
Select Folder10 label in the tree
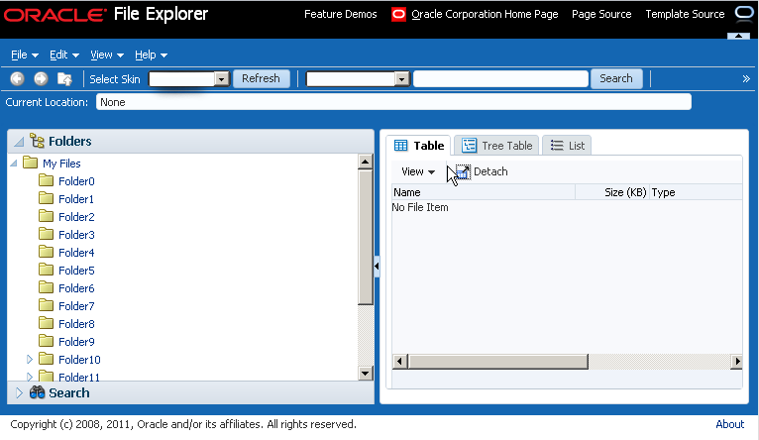click(x=79, y=360)
